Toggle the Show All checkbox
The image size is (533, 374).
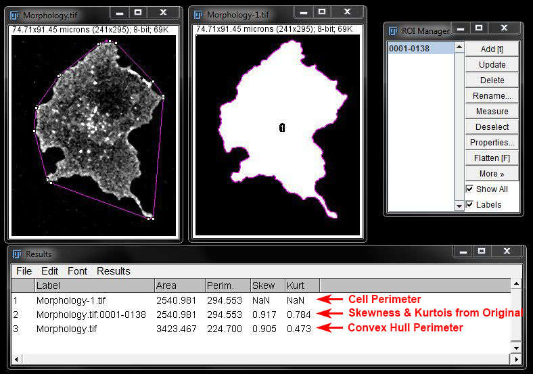coord(469,189)
